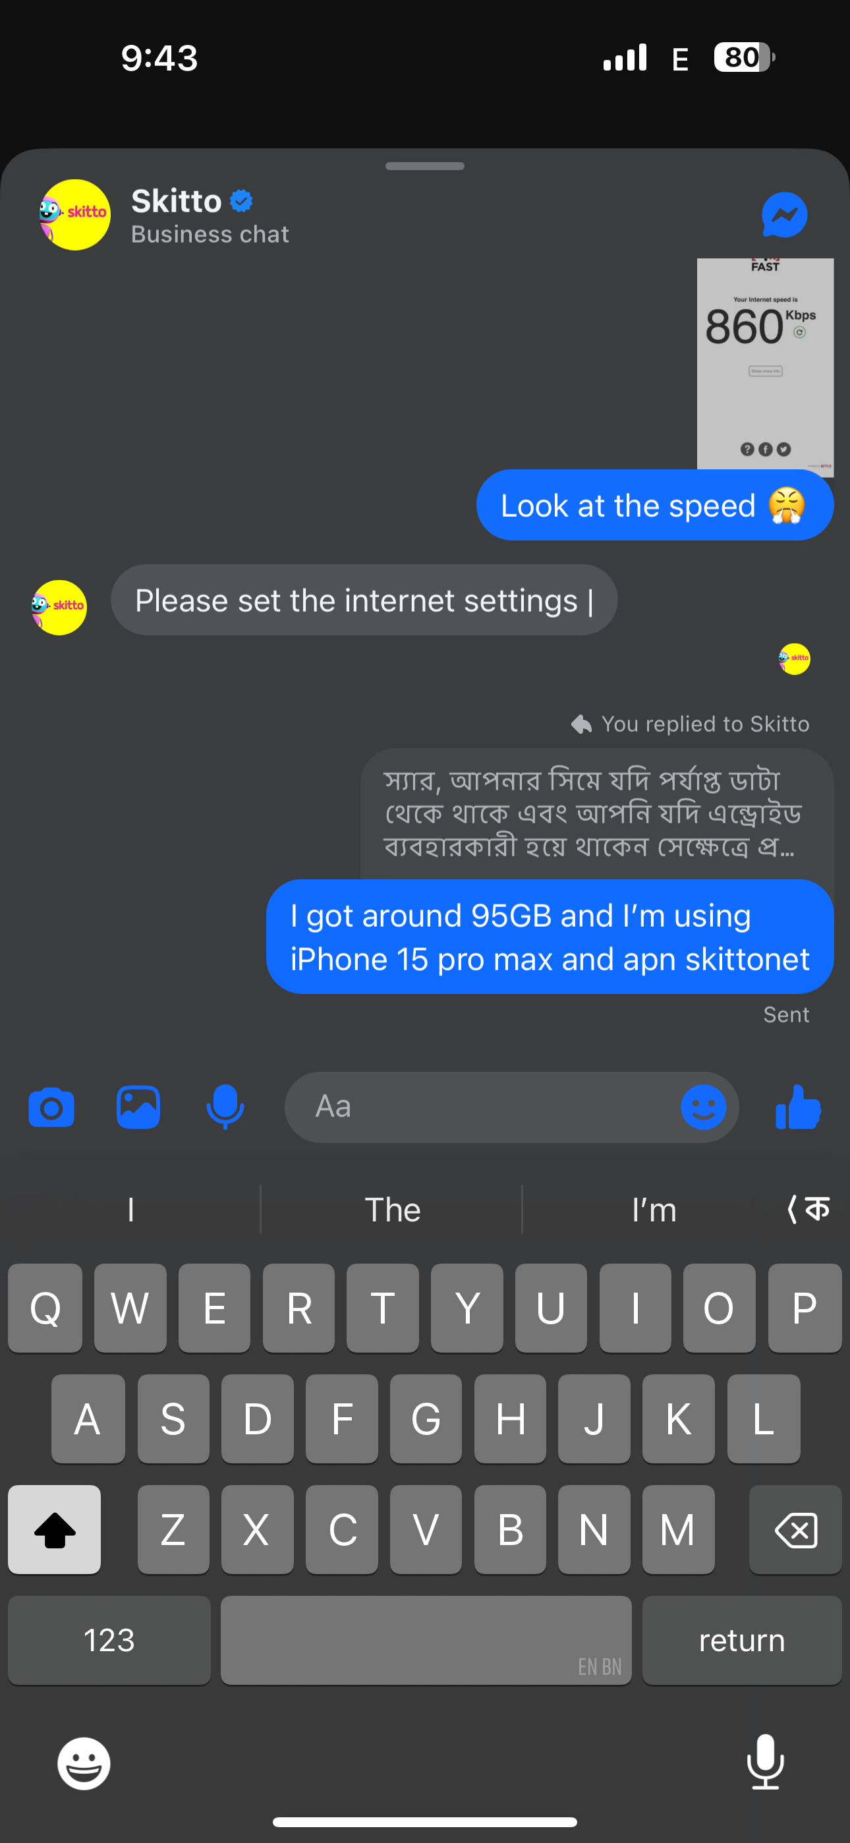Image resolution: width=850 pixels, height=1843 pixels.
Task: Choose "The" word suggestion
Action: pos(392,1210)
